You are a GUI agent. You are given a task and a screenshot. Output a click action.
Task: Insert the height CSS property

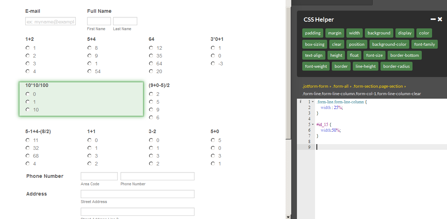pyautogui.click(x=336, y=55)
